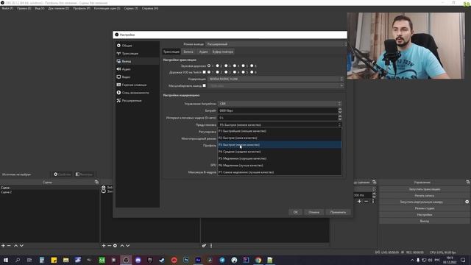This screenshot has height=265, width=471.
Task: Choose preset P2 Faster from list
Action: click(280, 138)
